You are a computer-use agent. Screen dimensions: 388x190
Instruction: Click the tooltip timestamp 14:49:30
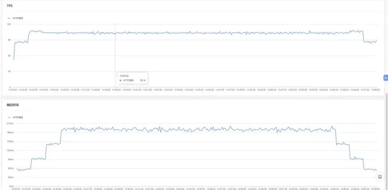(x=124, y=76)
